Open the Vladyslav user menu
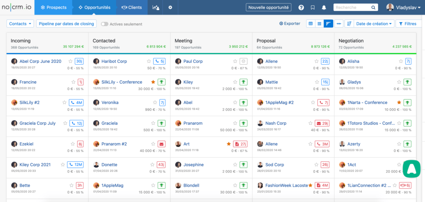The height and width of the screenshot is (202, 425). tap(403, 7)
